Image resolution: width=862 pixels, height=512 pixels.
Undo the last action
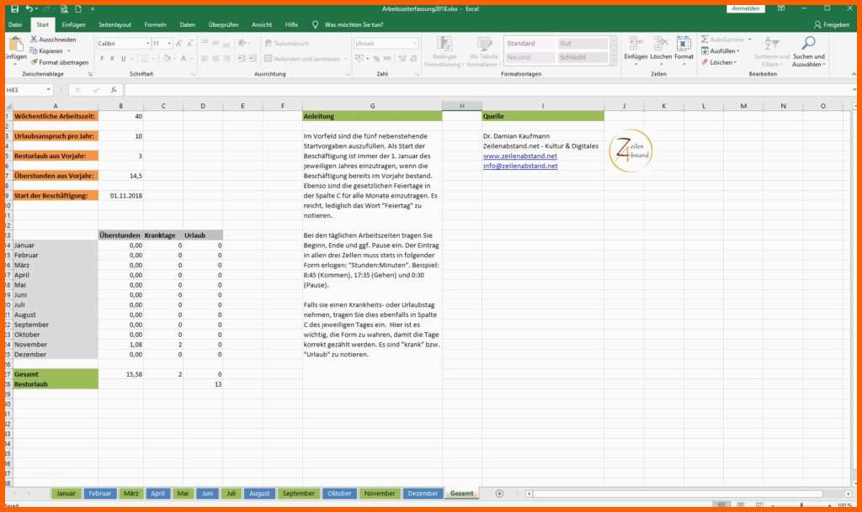29,8
